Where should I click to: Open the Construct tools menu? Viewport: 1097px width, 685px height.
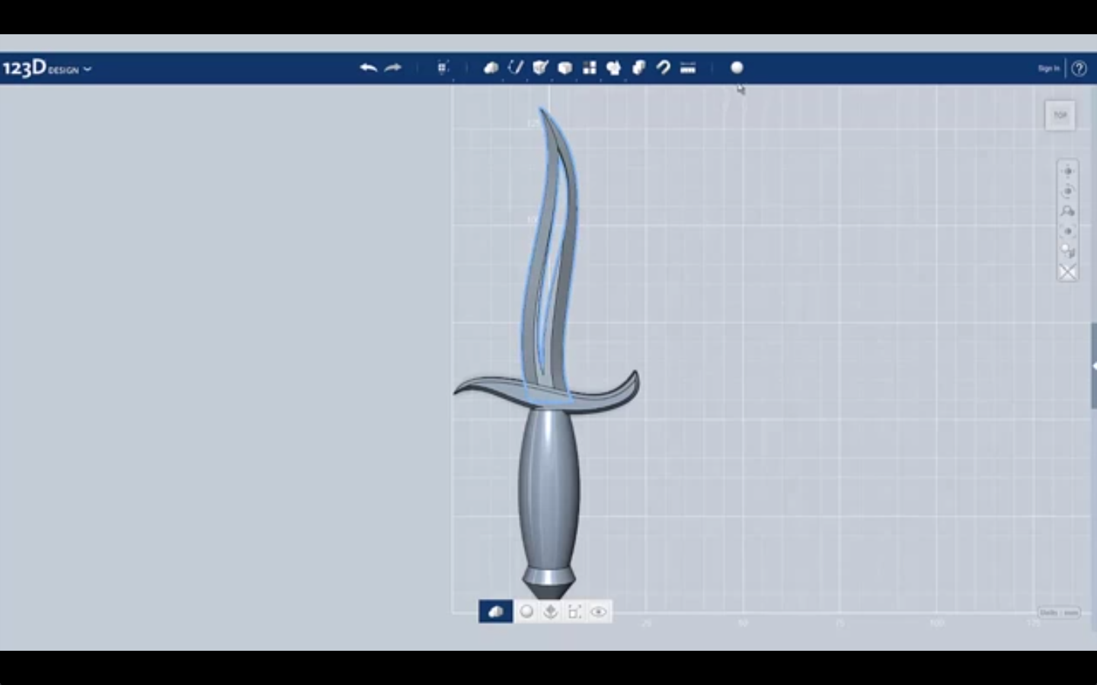tap(540, 68)
